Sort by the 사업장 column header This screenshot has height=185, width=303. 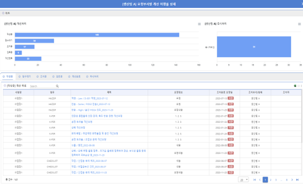[19, 92]
